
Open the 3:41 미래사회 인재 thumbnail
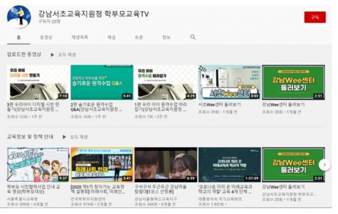102,165
